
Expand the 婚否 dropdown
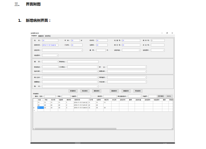tap(50, 62)
